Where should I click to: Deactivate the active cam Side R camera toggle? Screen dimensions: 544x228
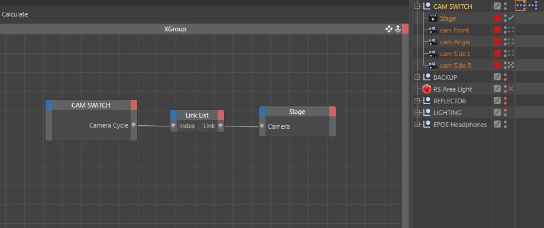click(x=511, y=65)
